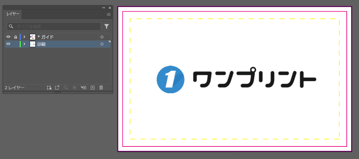Click the filter icon beside the layer search
Image resolution: width=359 pixels, height=159 pixels.
coord(106,26)
